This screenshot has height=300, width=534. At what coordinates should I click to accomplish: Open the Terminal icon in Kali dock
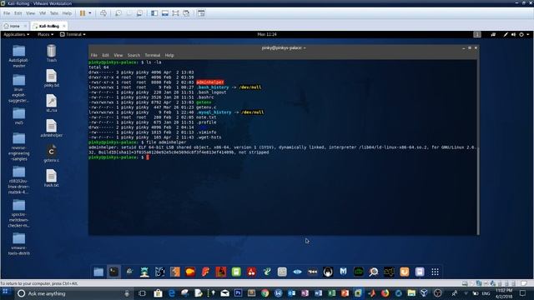click(x=113, y=272)
